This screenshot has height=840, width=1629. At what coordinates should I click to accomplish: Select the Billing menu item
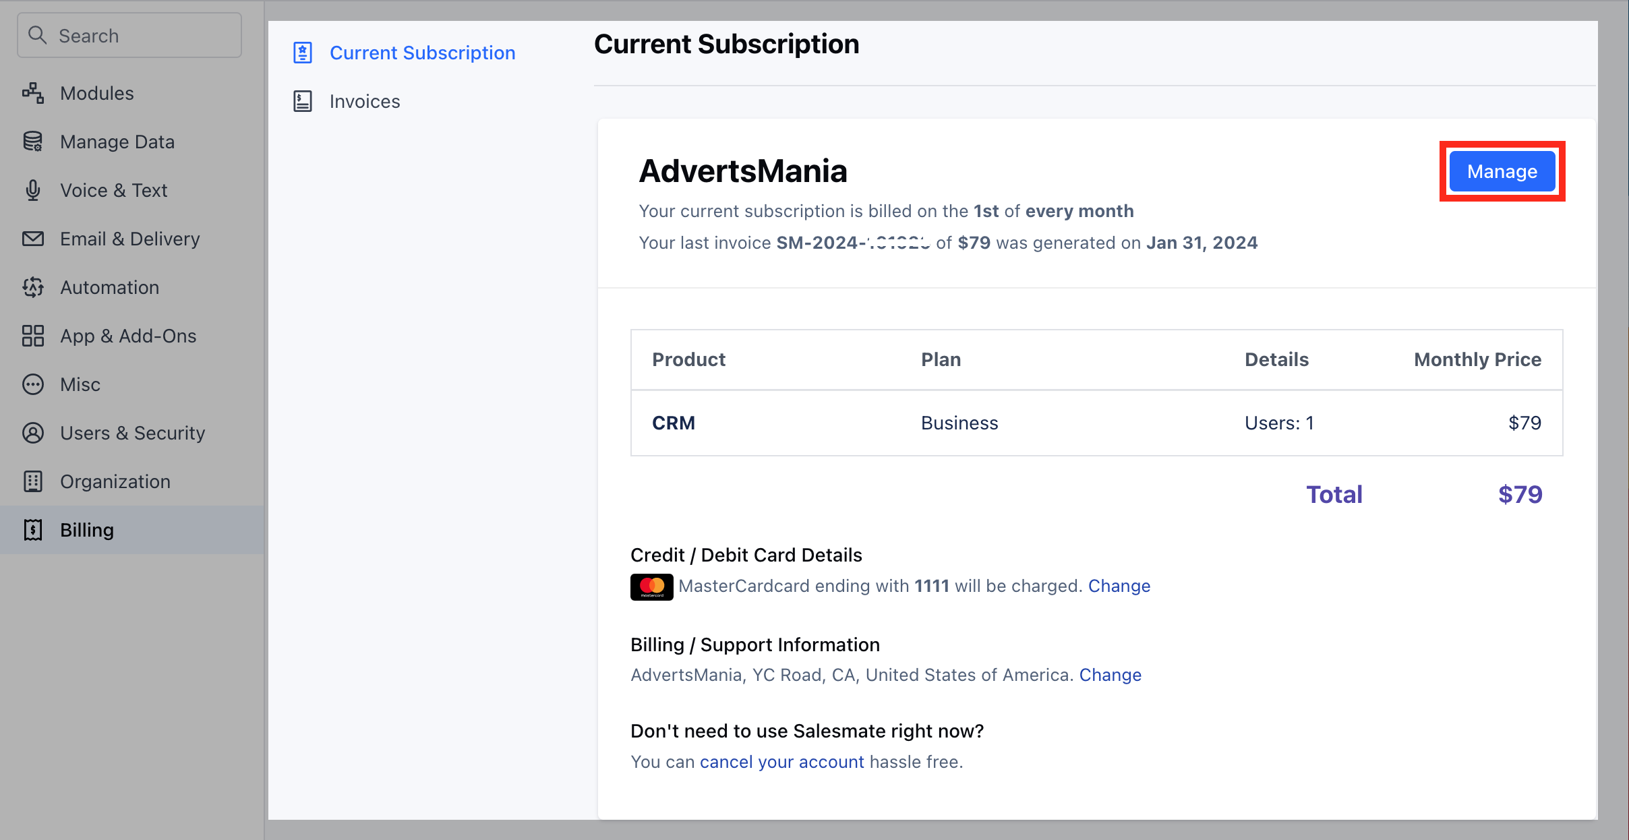click(x=132, y=530)
